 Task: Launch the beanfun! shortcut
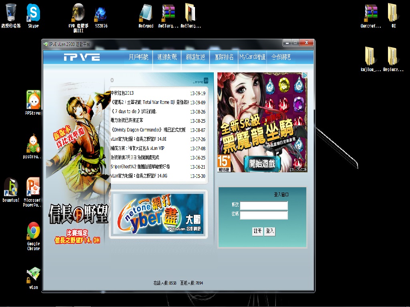pyautogui.click(x=11, y=190)
